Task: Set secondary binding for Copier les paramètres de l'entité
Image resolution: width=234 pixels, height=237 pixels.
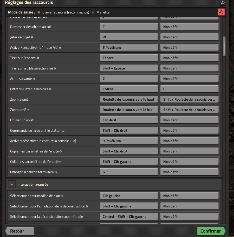Action: (189, 151)
